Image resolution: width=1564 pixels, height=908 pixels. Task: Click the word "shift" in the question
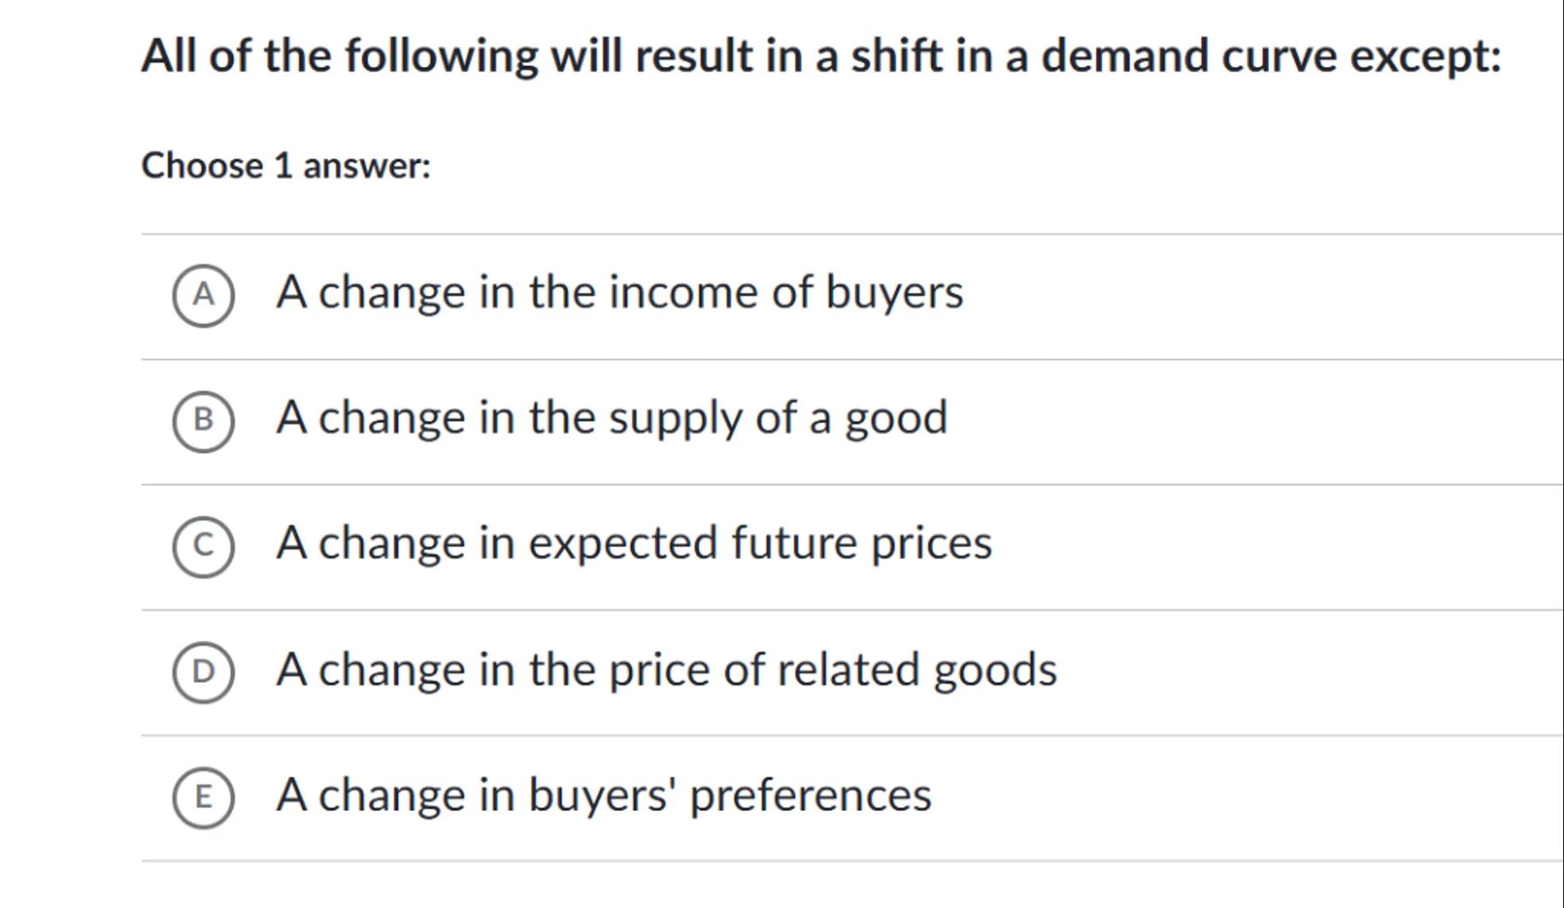click(896, 56)
